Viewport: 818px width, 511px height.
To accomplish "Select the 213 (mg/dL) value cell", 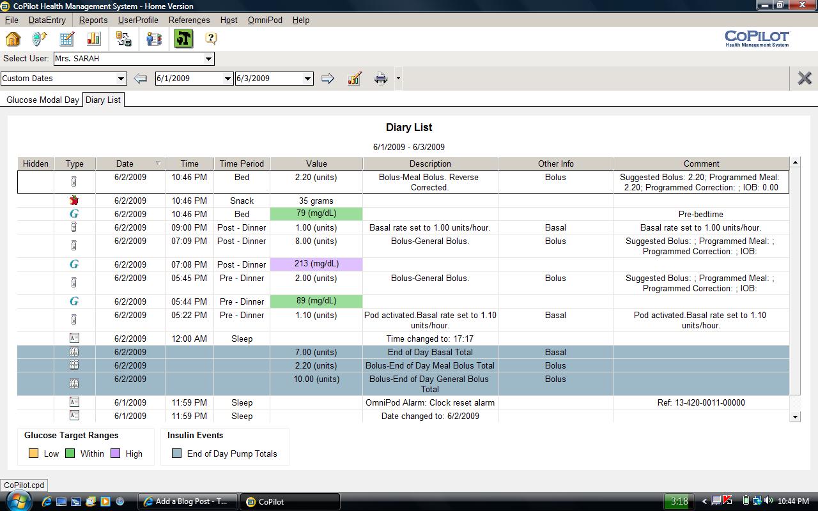I will [316, 264].
